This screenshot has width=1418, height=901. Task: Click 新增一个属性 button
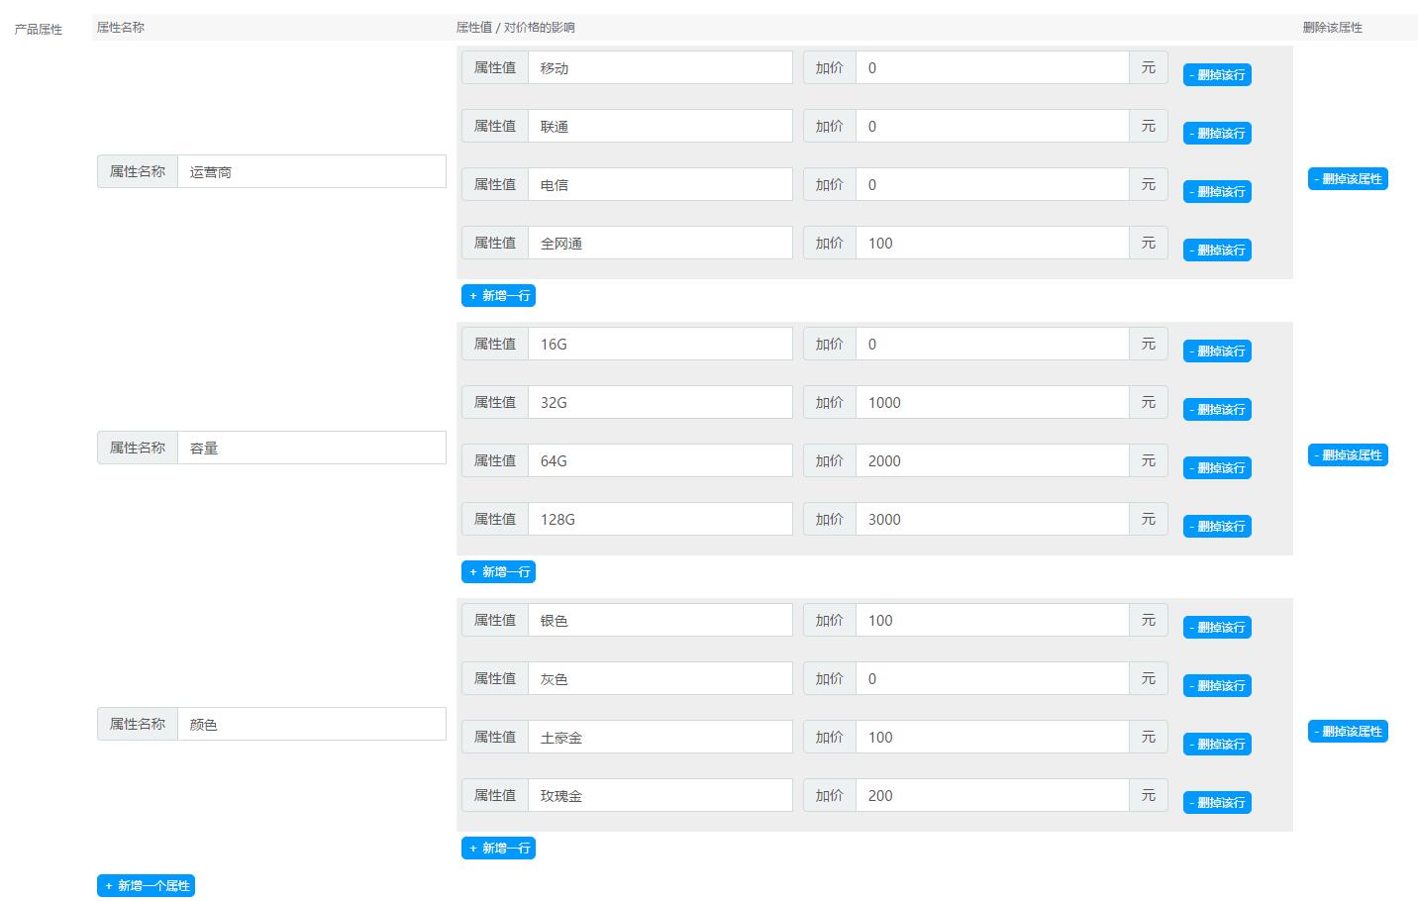[x=146, y=886]
